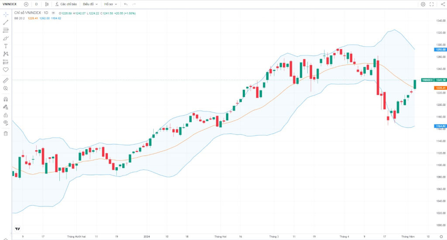Select the brush drawing tool
This screenshot has height=240, width=447.
[6, 38]
